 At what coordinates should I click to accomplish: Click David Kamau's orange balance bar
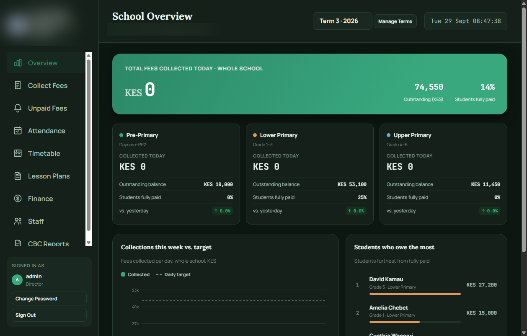[415, 294]
